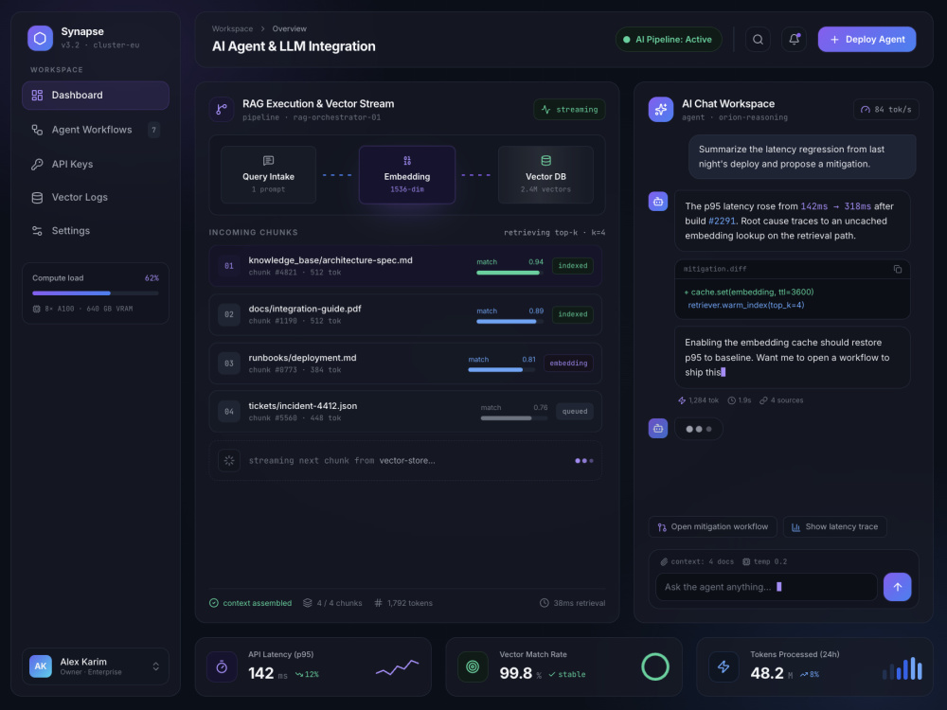The width and height of the screenshot is (947, 710).
Task: Open Settings in sidebar
Action: tap(96, 231)
